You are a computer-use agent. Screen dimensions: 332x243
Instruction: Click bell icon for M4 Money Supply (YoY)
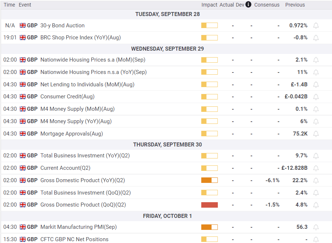(x=316, y=121)
